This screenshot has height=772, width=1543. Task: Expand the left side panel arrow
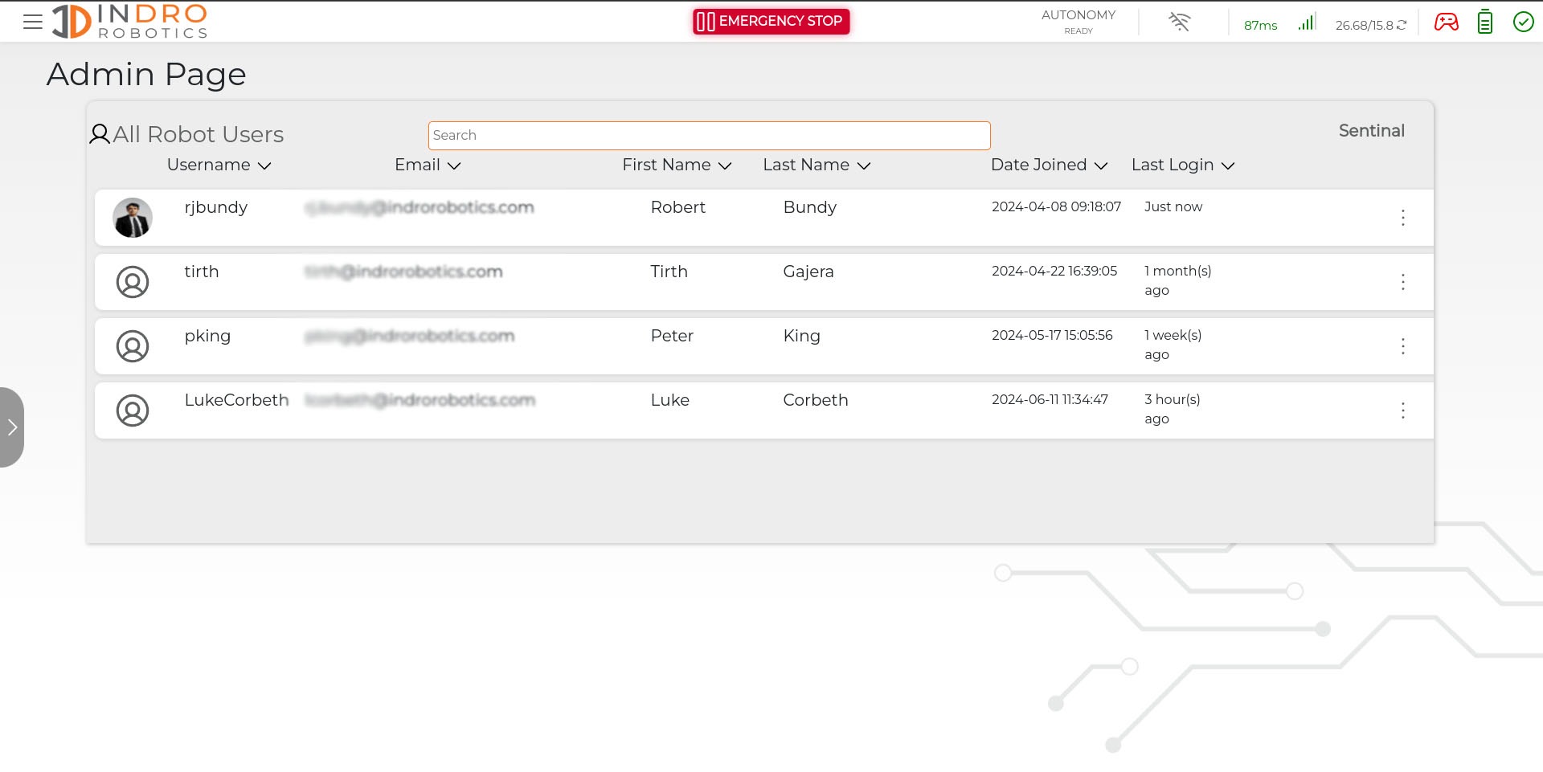point(12,427)
